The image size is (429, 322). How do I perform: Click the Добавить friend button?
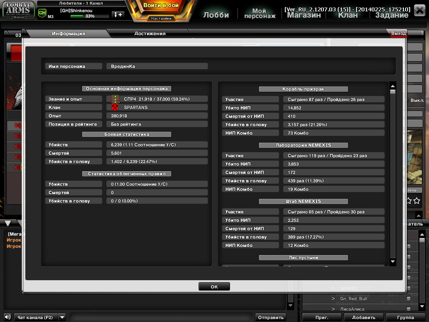[364, 317]
